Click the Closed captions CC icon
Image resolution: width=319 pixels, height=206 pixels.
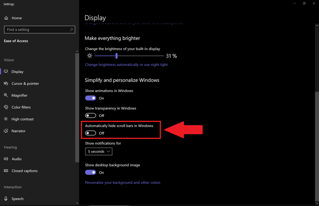point(6,171)
